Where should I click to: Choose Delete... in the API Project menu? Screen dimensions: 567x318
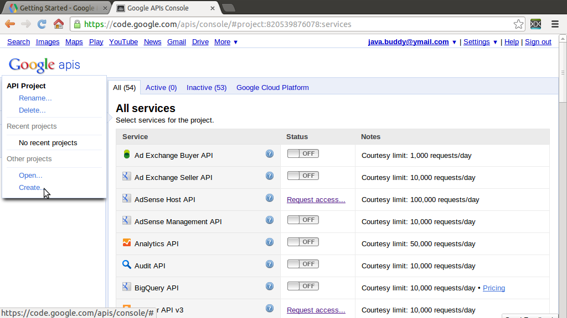[x=32, y=110]
